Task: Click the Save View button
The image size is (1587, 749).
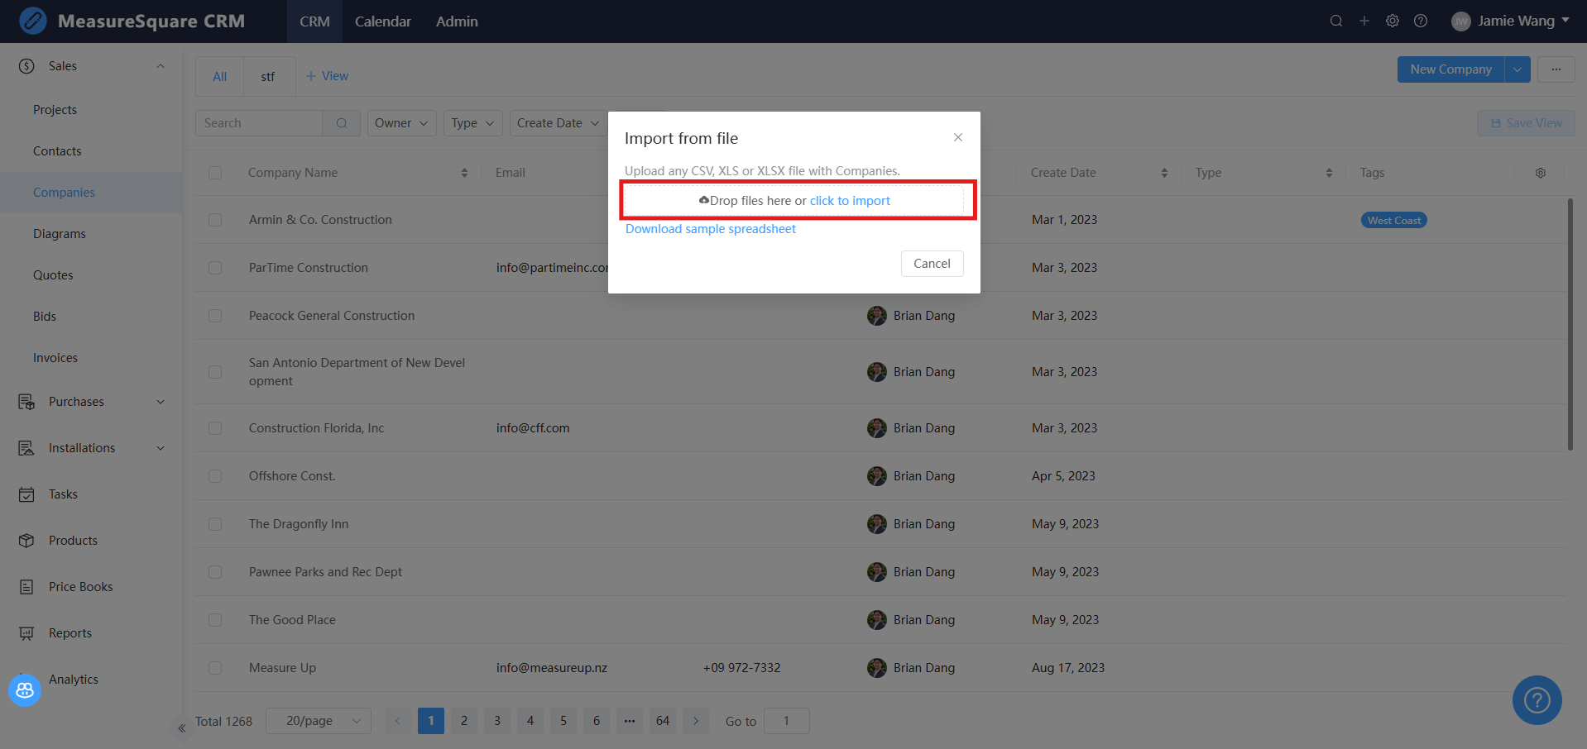Action: (1527, 123)
